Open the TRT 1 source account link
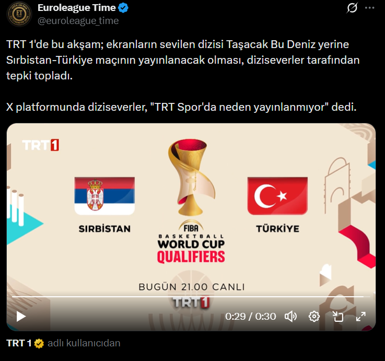 [19, 343]
